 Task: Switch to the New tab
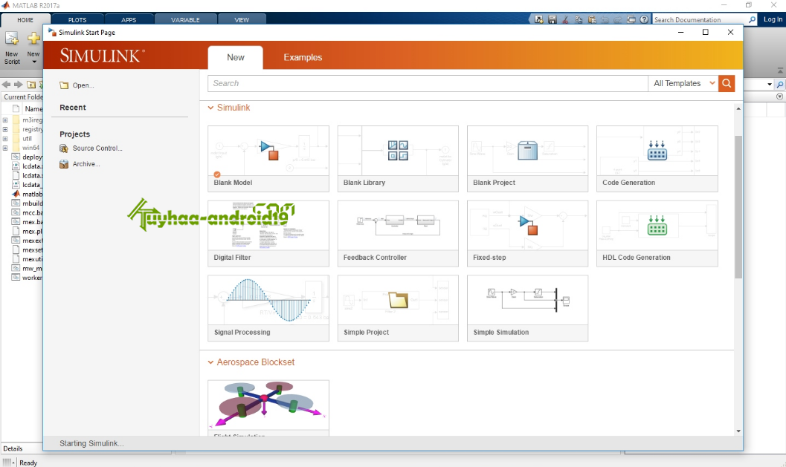[x=235, y=58]
